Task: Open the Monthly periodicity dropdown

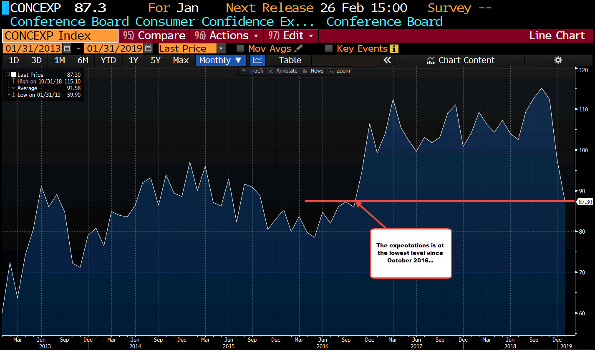Action: pyautogui.click(x=221, y=60)
